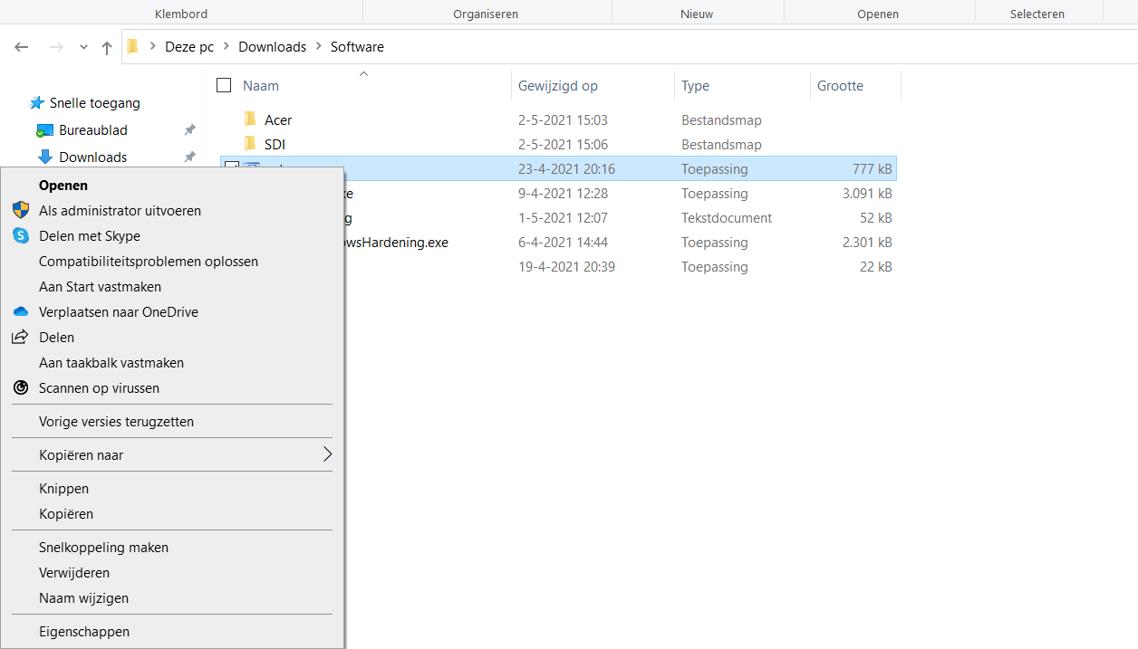Click the Downloads breadcrumb chevron

319,47
